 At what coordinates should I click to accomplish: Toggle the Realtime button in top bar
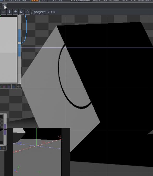point(81,1)
